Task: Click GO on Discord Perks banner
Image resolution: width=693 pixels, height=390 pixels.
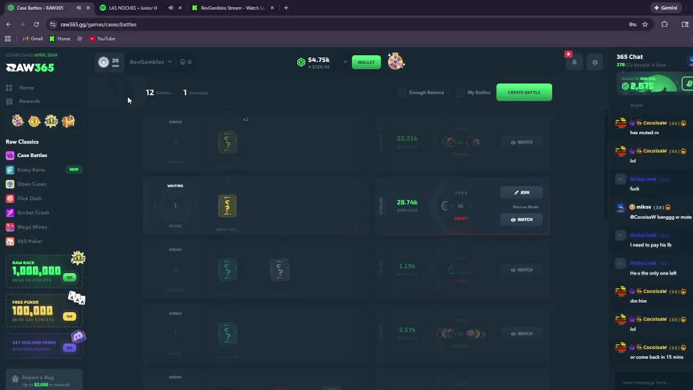Action: 69,348
